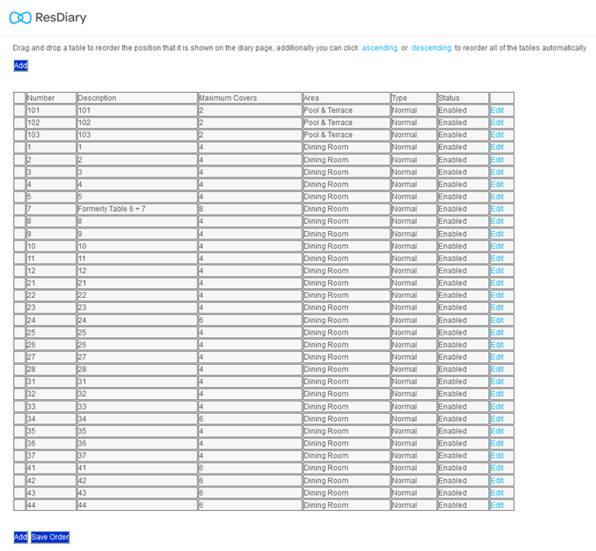Edit table 102
The width and height of the screenshot is (596, 551).
click(x=496, y=122)
